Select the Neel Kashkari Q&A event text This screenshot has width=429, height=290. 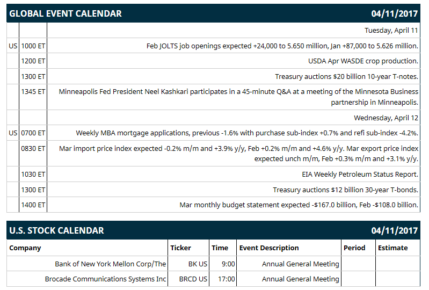[x=238, y=97]
